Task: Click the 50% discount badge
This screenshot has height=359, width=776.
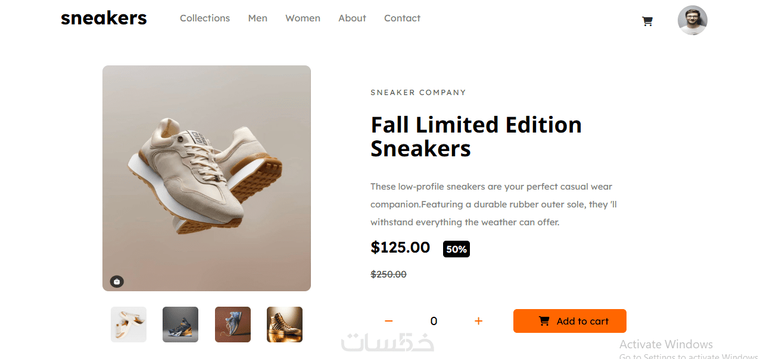Action: pos(456,249)
